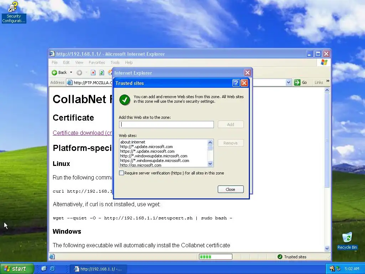
Task: Click the green checkmark icon in Trusted sites dialog
Action: pyautogui.click(x=124, y=100)
